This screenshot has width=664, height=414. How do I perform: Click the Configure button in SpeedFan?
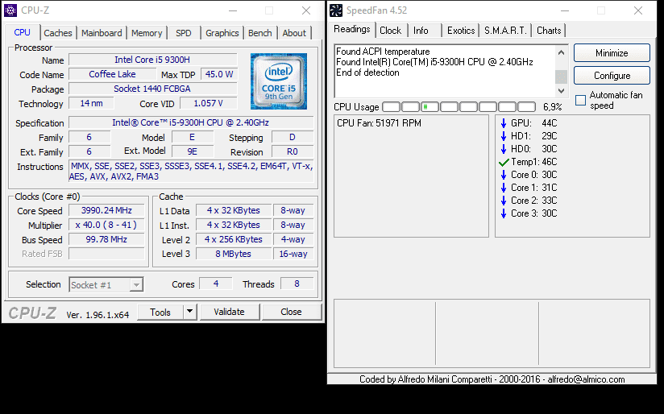click(x=612, y=76)
